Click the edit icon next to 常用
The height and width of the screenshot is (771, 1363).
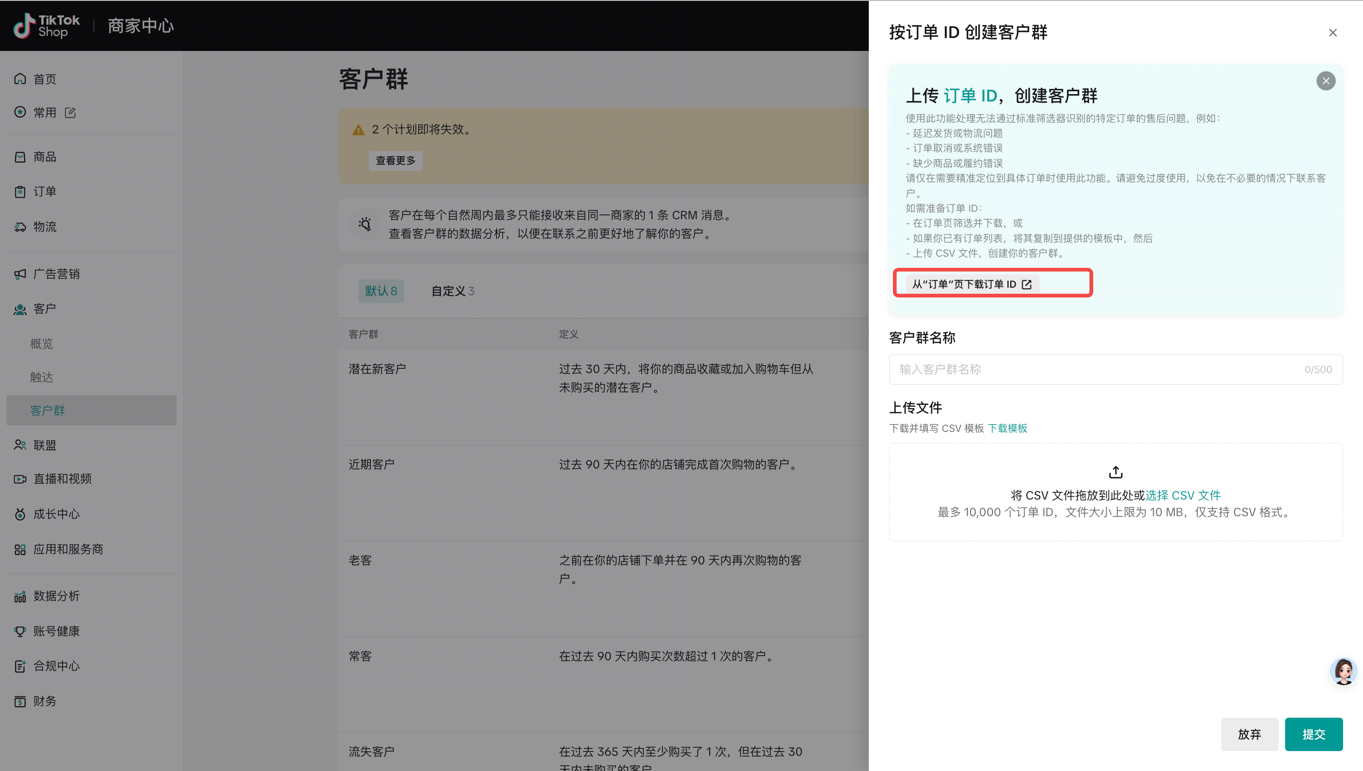(x=70, y=112)
